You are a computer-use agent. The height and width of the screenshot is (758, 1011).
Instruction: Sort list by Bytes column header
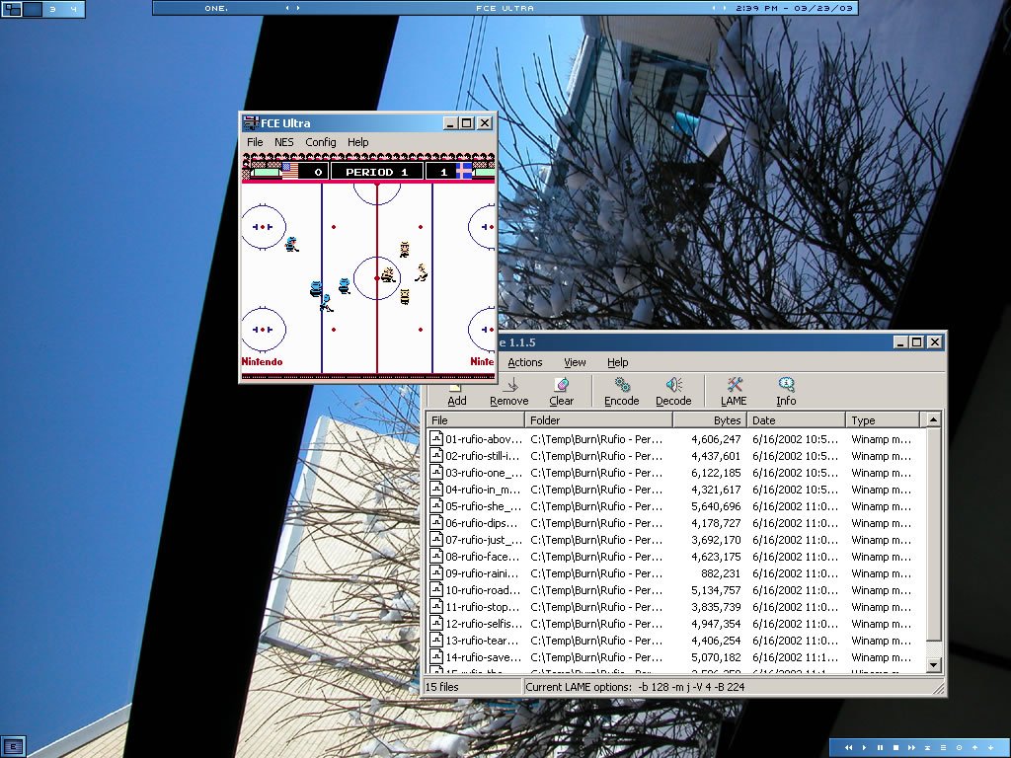[709, 420]
